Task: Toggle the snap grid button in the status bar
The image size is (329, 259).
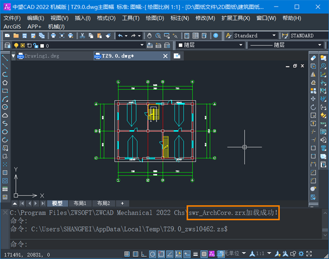Action: coord(127,254)
